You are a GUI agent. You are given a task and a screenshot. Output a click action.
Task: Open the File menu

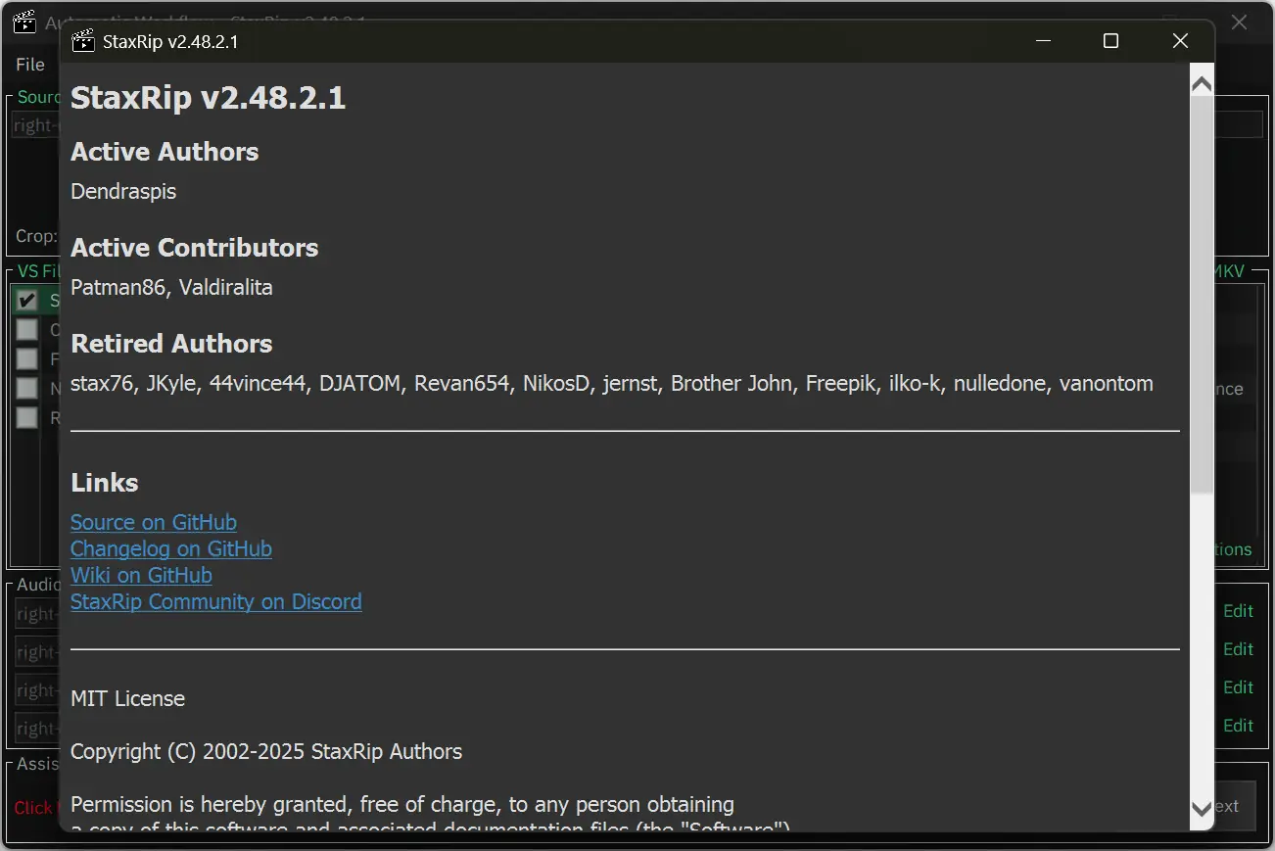tap(30, 65)
